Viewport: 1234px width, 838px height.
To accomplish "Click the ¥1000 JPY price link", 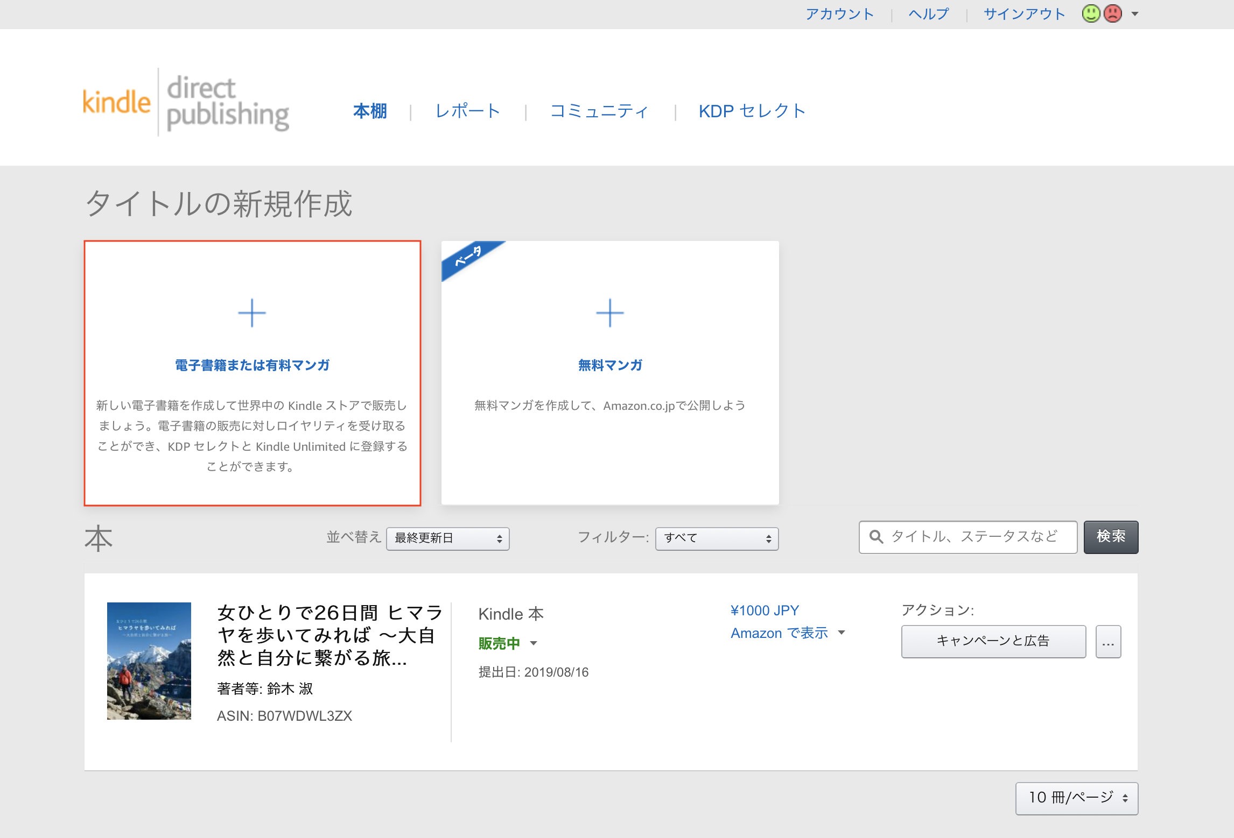I will [765, 610].
